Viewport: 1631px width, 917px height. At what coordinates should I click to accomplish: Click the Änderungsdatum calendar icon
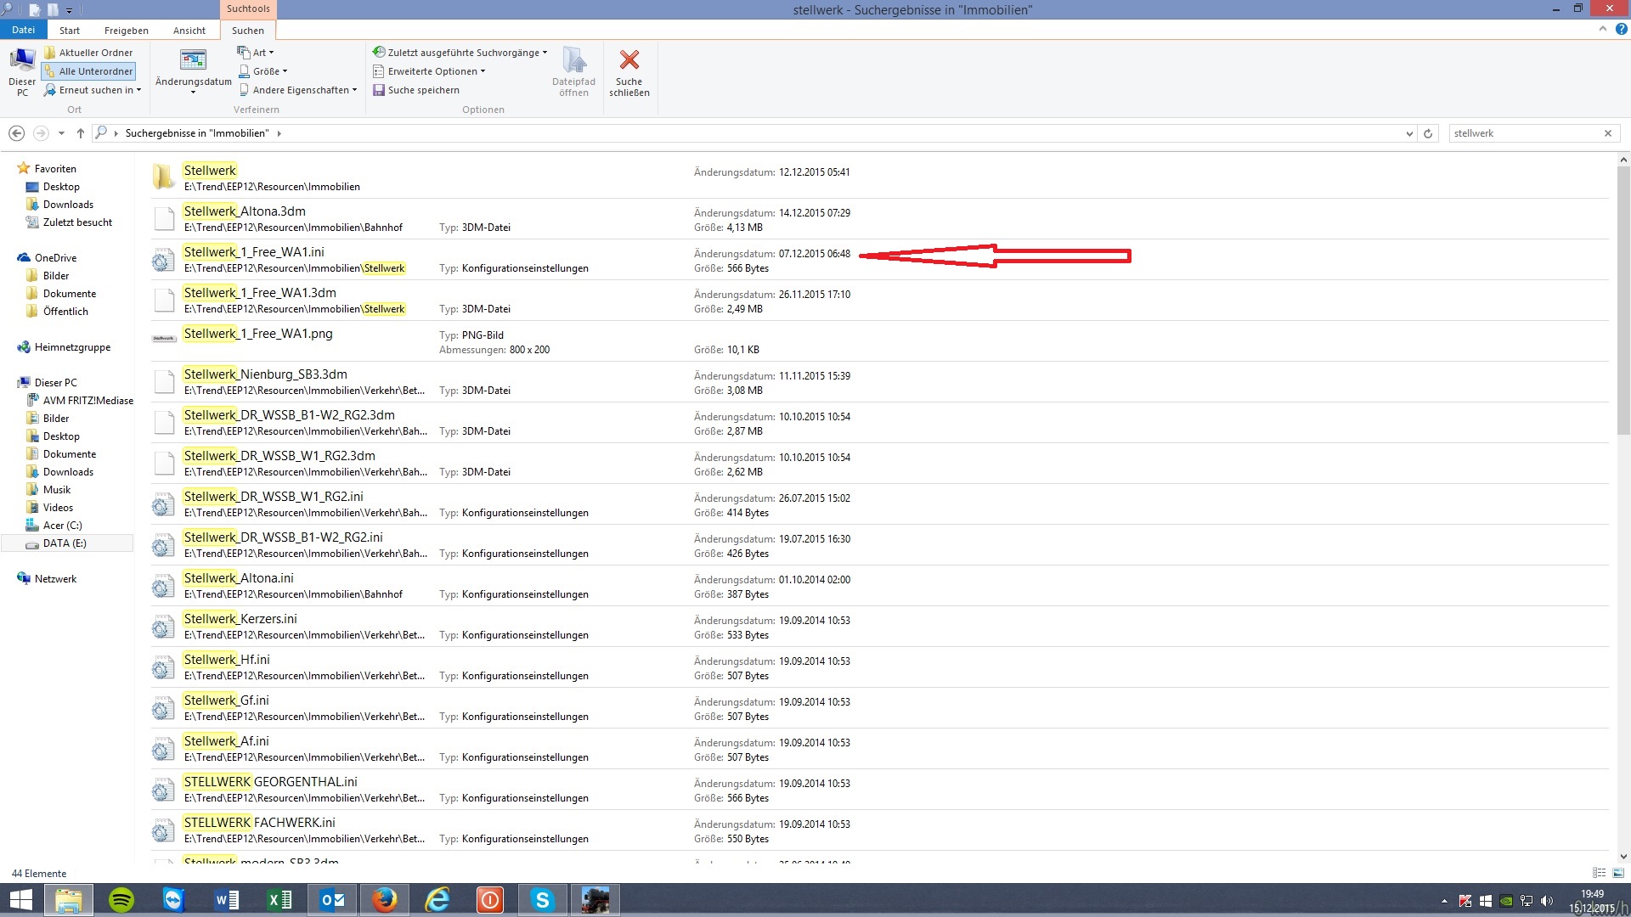pyautogui.click(x=193, y=60)
